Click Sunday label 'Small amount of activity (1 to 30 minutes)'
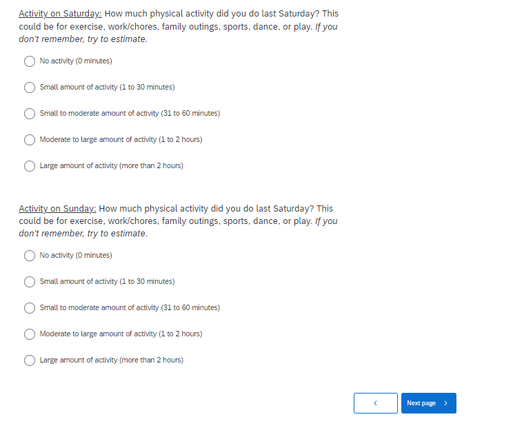 (x=107, y=282)
